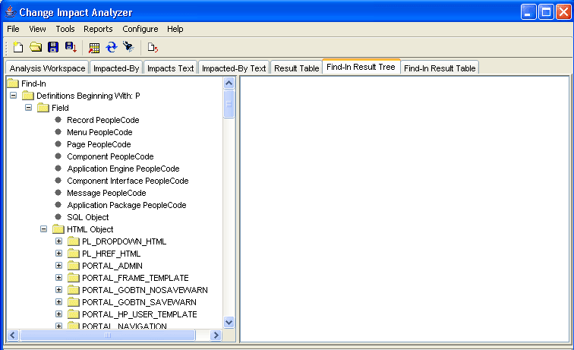Image resolution: width=574 pixels, height=350 pixels.
Task: Click the PL_DROPDOWN_HTML folder icon
Action: point(74,241)
